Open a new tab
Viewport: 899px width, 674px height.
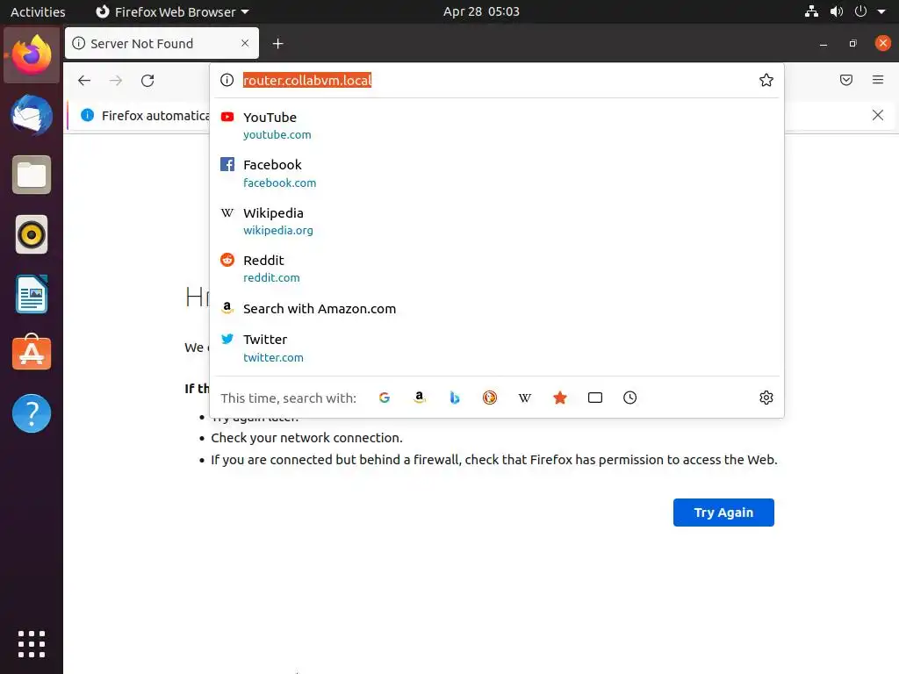[277, 44]
